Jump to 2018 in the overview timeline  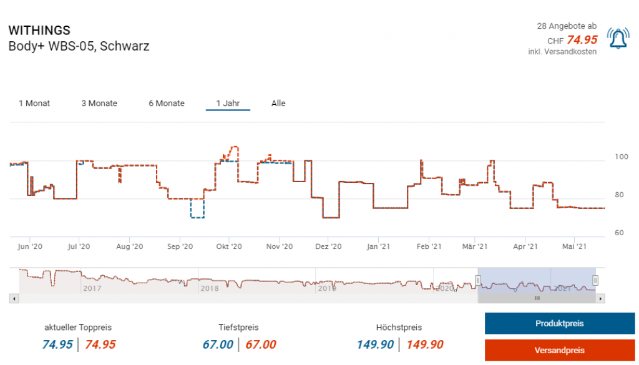209,288
